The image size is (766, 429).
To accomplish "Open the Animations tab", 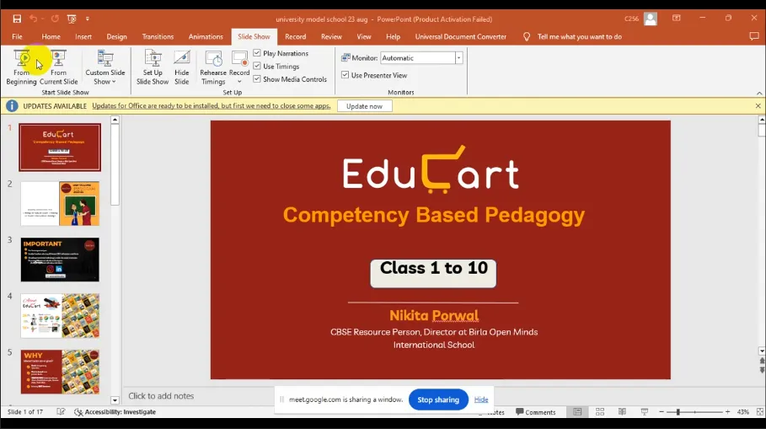I will [x=206, y=36].
